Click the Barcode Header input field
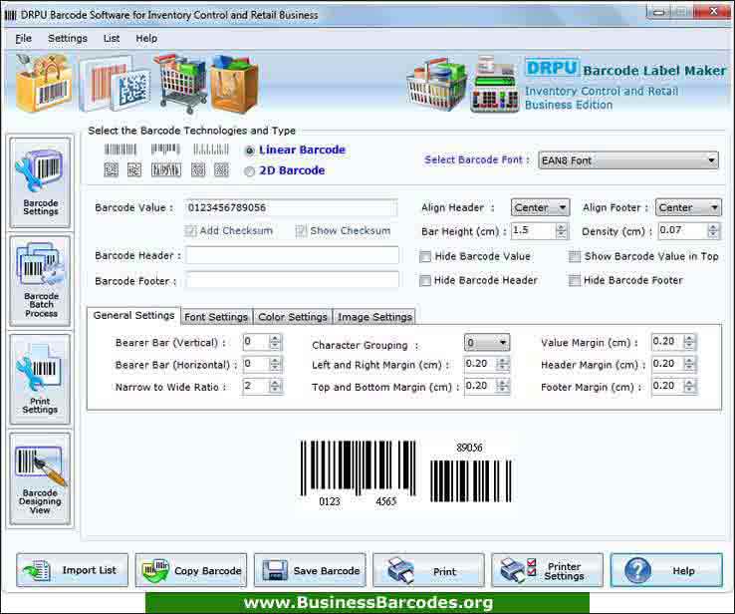Screen dimensions: 735x614 point(292,255)
